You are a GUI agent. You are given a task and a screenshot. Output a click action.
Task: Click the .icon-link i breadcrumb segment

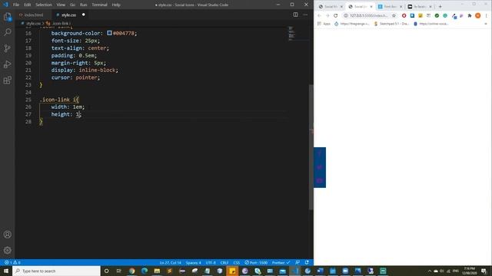point(61,24)
